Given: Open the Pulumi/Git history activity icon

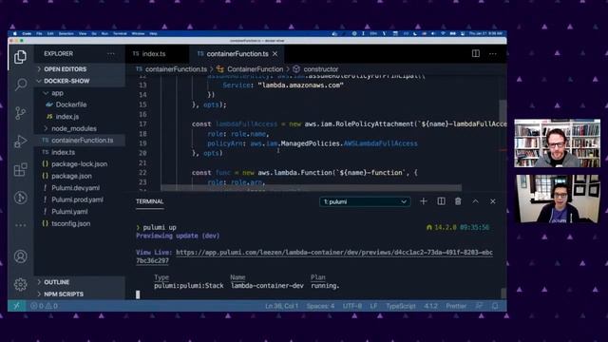Looking at the screenshot, I should pyautogui.click(x=21, y=198).
